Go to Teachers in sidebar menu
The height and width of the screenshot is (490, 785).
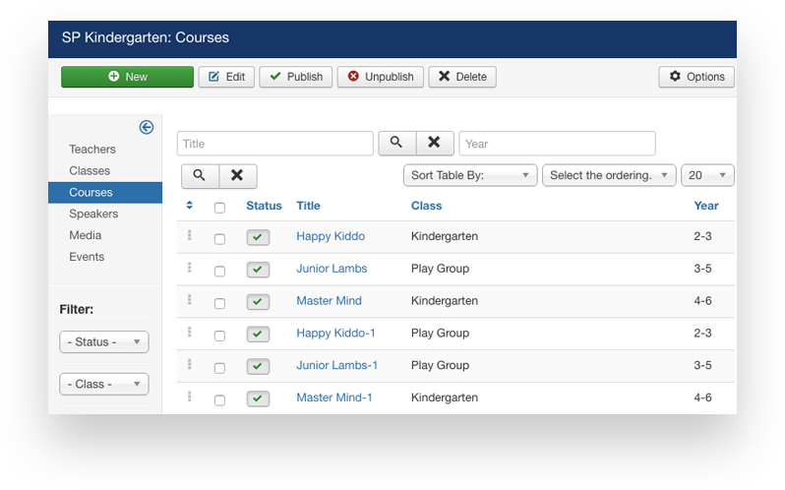92,150
